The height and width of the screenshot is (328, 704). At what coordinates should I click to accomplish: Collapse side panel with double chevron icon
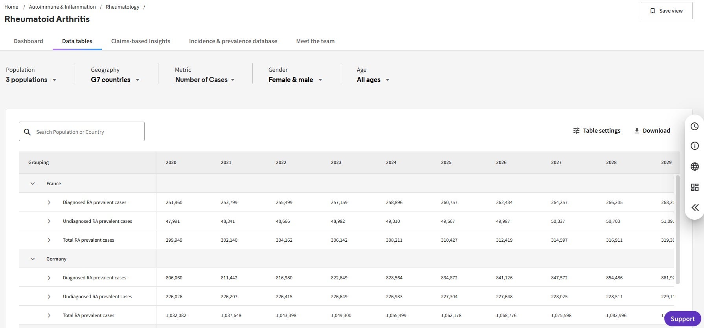click(695, 208)
